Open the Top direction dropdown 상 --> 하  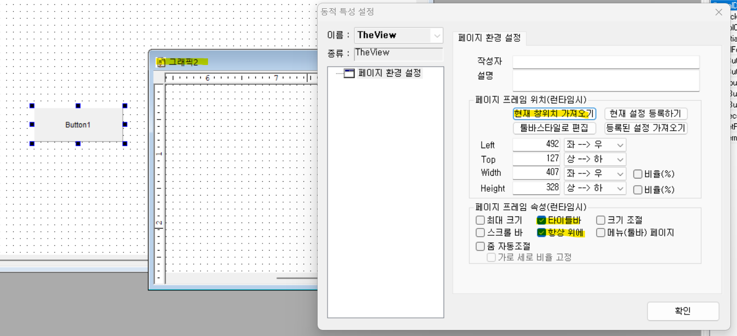click(x=595, y=159)
